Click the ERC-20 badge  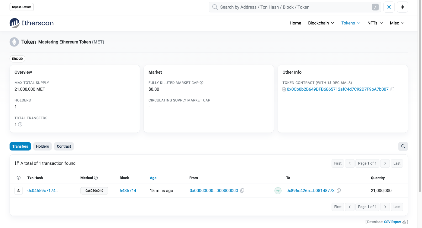(17, 59)
